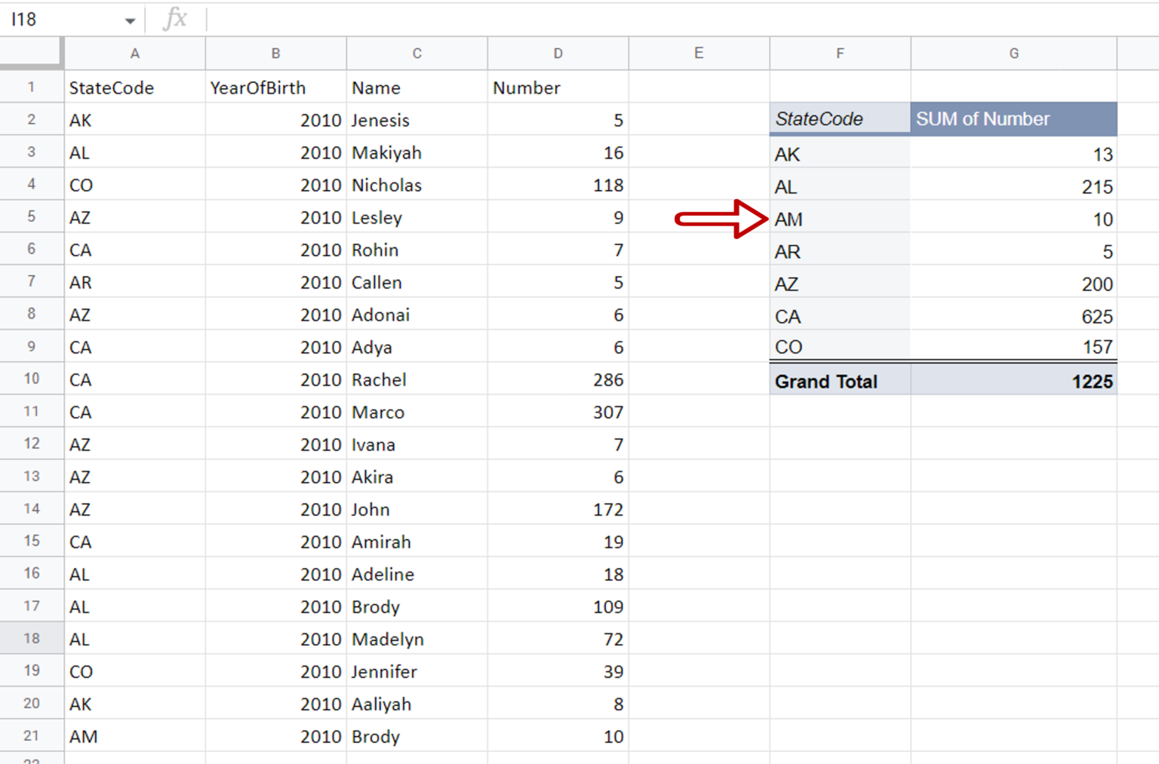Click the AM row label in pivot table
Image resolution: width=1159 pixels, height=764 pixels.
point(839,219)
